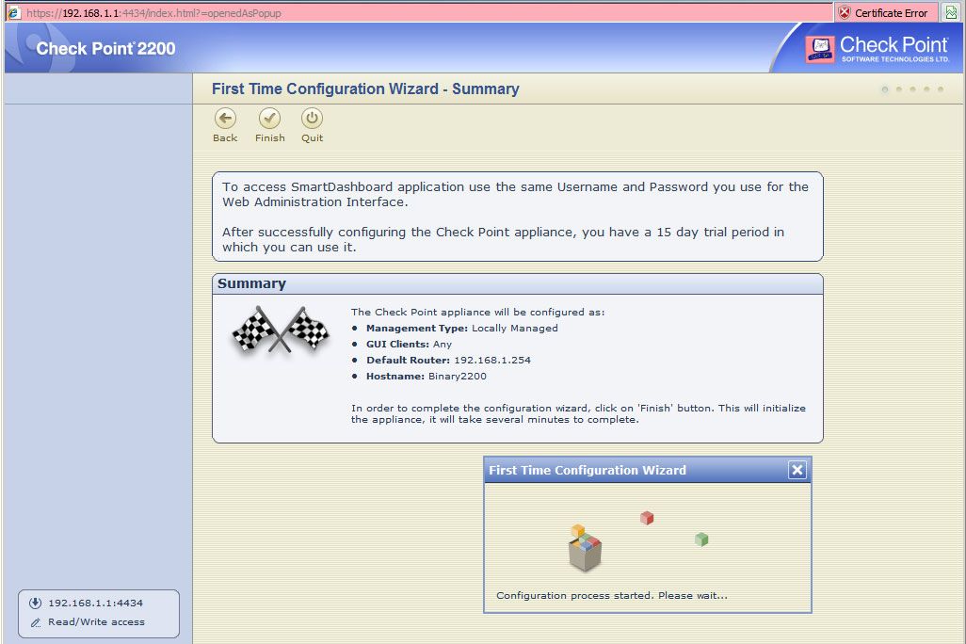The width and height of the screenshot is (966, 644).
Task: Click the 'Configuration process started' status text
Action: 612,595
